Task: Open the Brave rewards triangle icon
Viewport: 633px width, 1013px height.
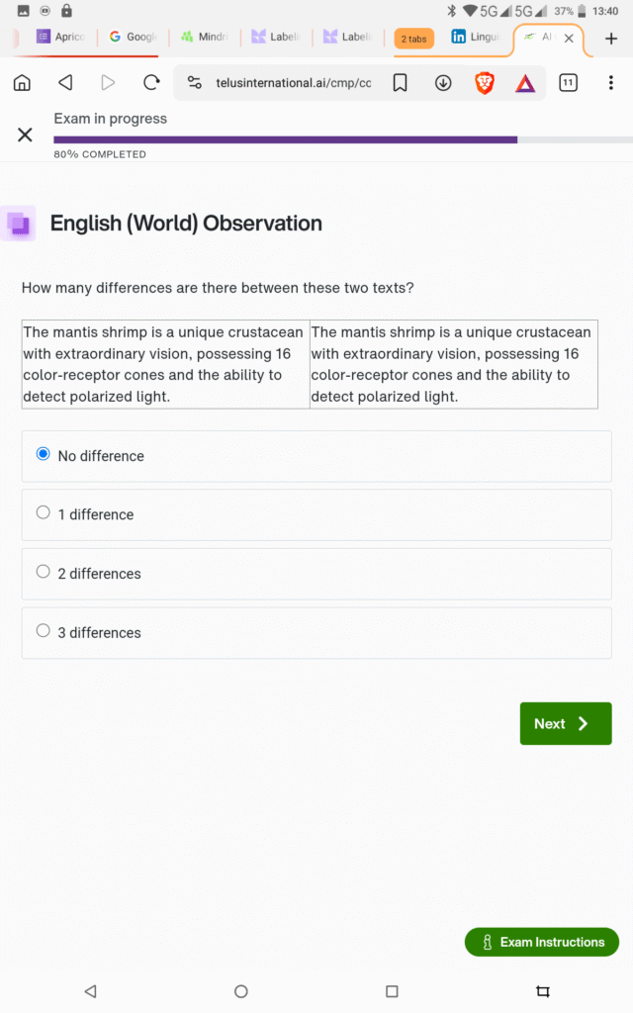Action: (525, 83)
